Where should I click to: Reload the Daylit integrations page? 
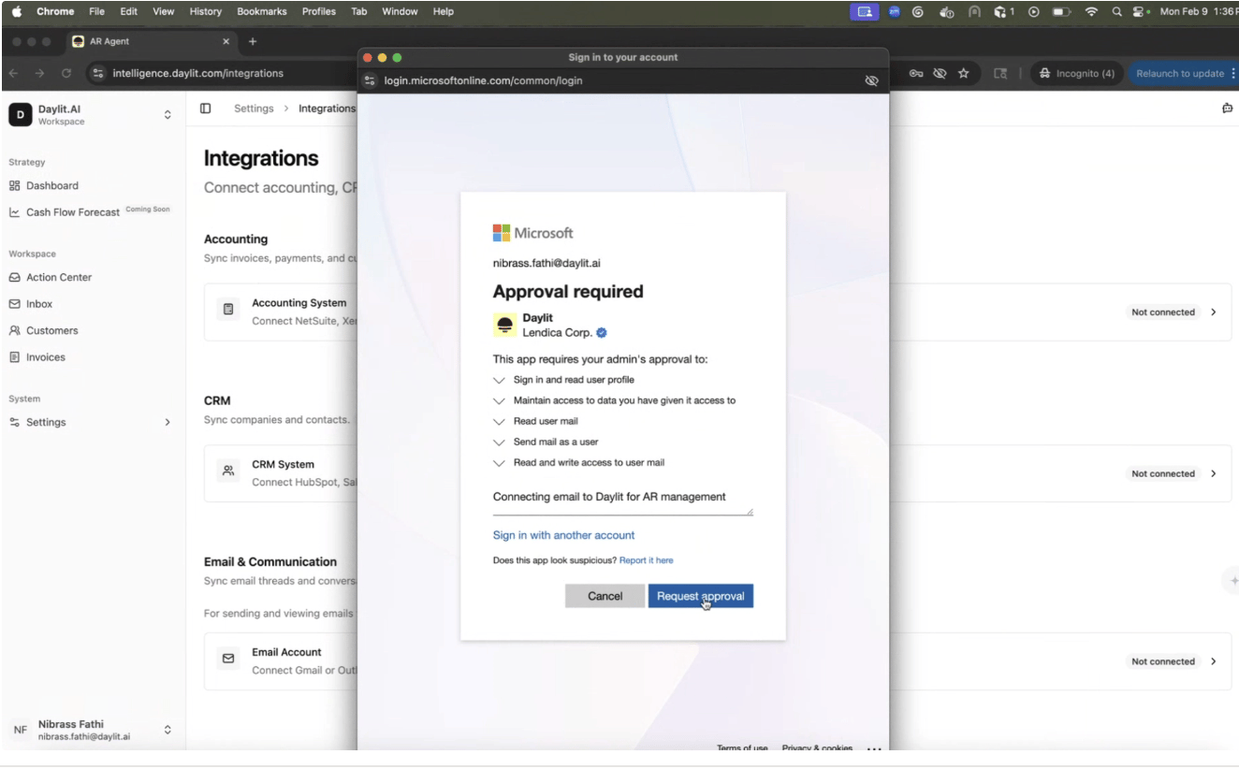coord(66,73)
